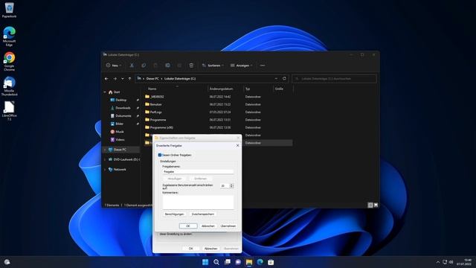This screenshot has width=476, height=268.
Task: Open the LibreOffice desktop shortcut
Action: click(9, 111)
